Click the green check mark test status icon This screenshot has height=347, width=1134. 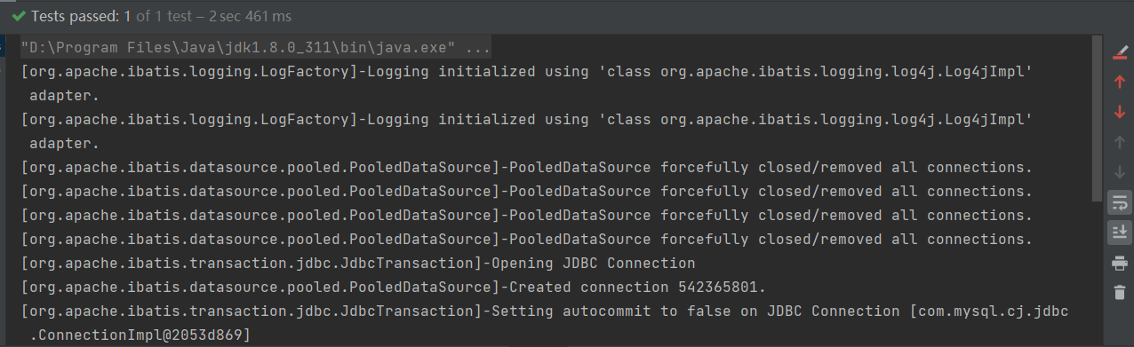pos(19,16)
